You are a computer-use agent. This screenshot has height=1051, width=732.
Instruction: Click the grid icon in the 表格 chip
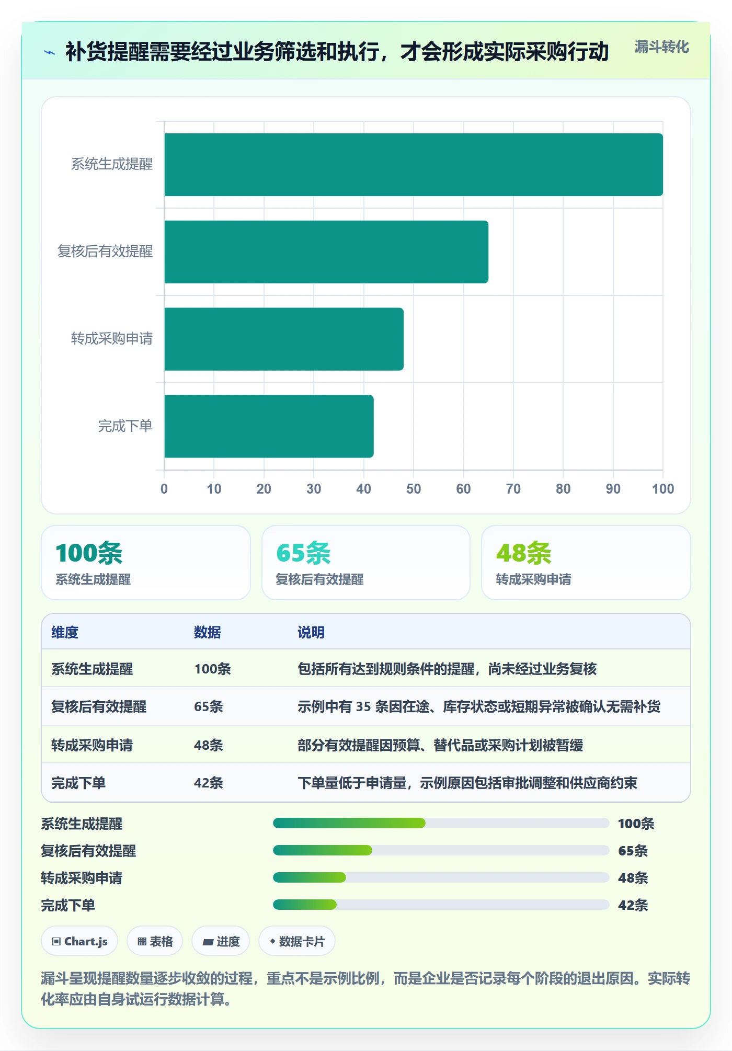coord(142,942)
